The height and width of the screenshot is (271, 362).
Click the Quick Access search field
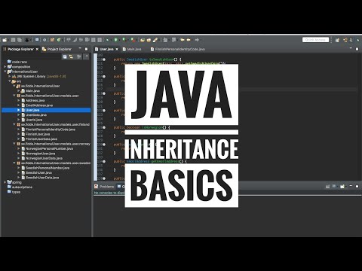point(315,40)
